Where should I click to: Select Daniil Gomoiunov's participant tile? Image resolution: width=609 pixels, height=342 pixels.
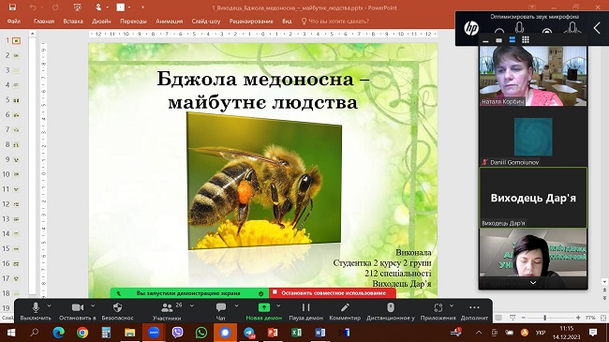point(533,137)
